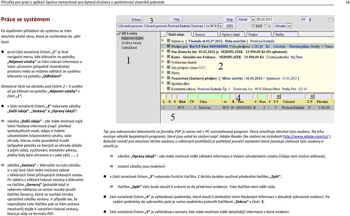Expand the Konto - Aktuální stav Evidence row
This screenshot has height=216, width=350.
click(163, 57)
